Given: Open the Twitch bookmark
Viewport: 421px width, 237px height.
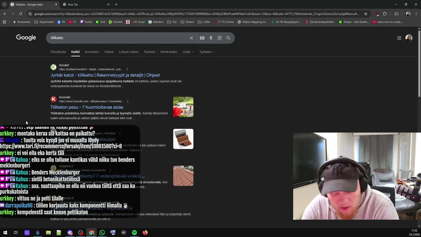Looking at the screenshot, I should point(86,22).
